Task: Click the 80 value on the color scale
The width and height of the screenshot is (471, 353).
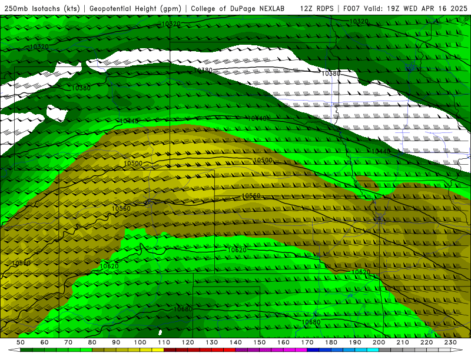Action: point(92,342)
